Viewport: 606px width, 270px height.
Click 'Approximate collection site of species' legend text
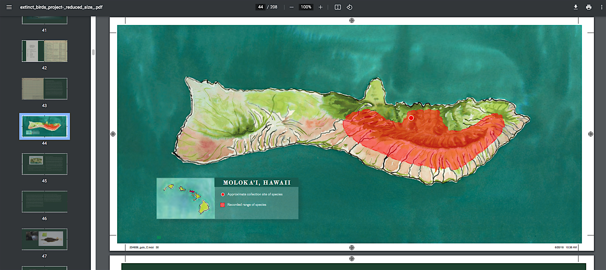(x=255, y=194)
